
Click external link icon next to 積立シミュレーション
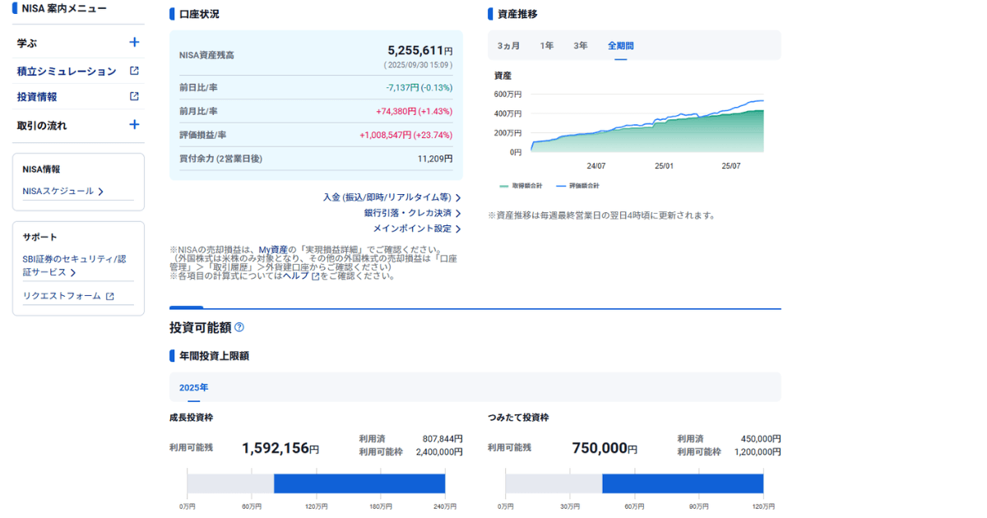(x=134, y=72)
